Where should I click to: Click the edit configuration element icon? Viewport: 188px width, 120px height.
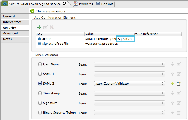click(45, 27)
